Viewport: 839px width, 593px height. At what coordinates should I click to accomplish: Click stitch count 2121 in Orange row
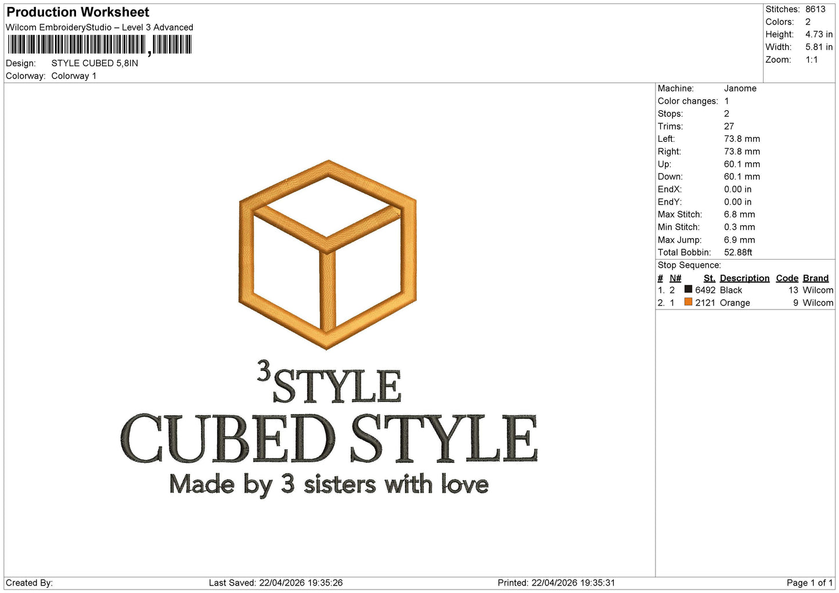pos(705,303)
